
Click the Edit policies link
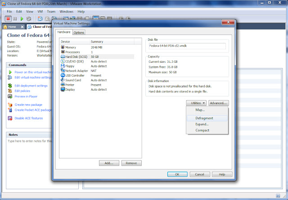pyautogui.click(x=22, y=91)
